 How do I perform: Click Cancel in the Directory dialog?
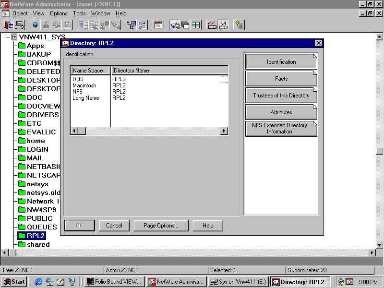pos(114,226)
